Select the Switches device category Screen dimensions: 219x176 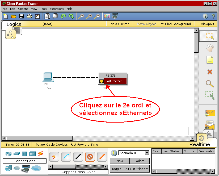(x=16, y=154)
